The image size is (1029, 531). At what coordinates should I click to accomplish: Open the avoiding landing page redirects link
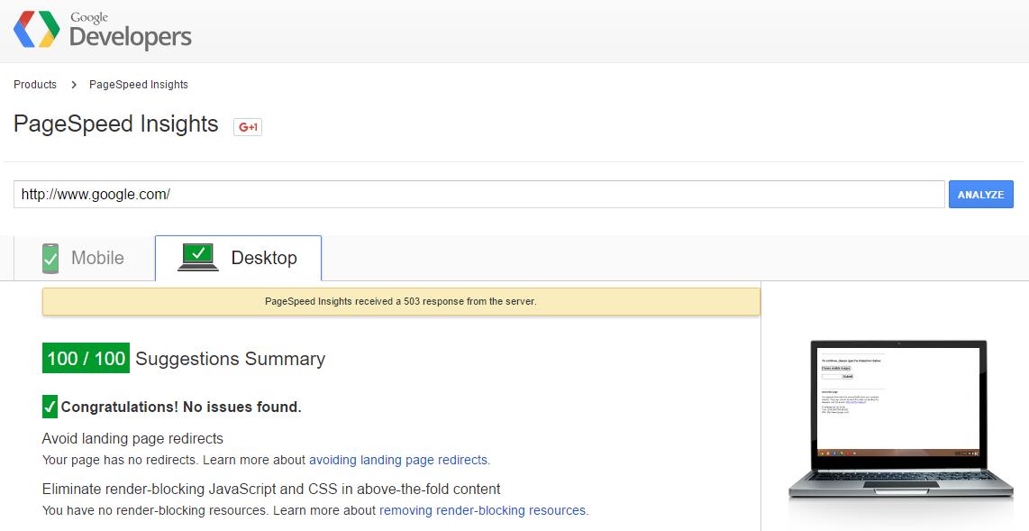(398, 460)
